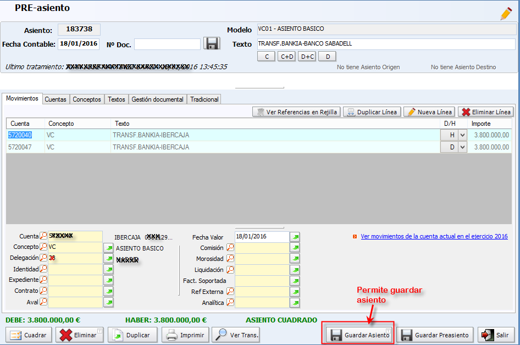Click the green arrow next to Fecha Valor
Image resolution: width=520 pixels, height=345 pixels.
tap(295, 237)
